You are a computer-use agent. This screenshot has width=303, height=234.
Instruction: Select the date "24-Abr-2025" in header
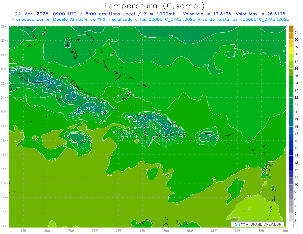(32, 14)
